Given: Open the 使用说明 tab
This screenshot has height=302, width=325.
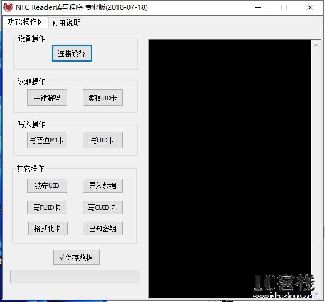Looking at the screenshot, I should pyautogui.click(x=66, y=23).
